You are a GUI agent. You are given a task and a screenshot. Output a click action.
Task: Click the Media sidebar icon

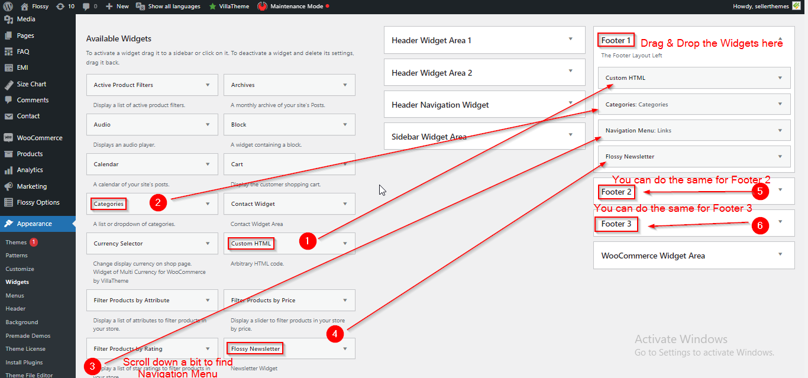tap(8, 20)
